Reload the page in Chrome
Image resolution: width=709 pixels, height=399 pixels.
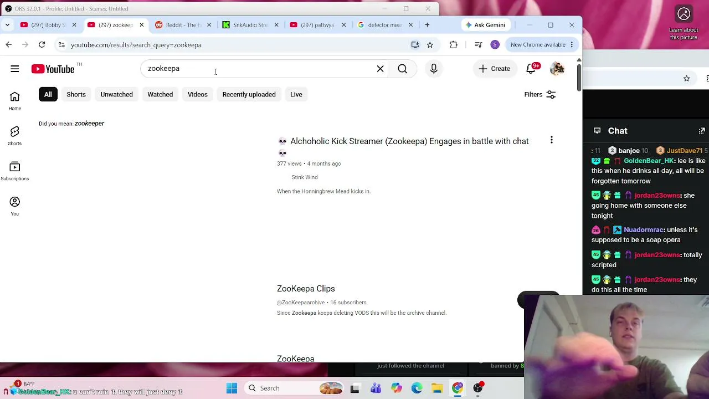pyautogui.click(x=42, y=45)
